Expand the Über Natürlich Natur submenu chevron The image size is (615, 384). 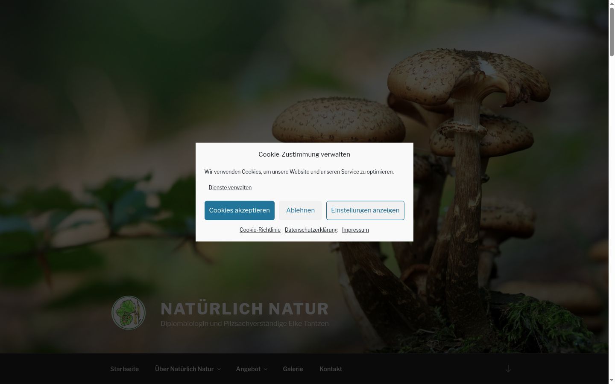pyautogui.click(x=219, y=369)
